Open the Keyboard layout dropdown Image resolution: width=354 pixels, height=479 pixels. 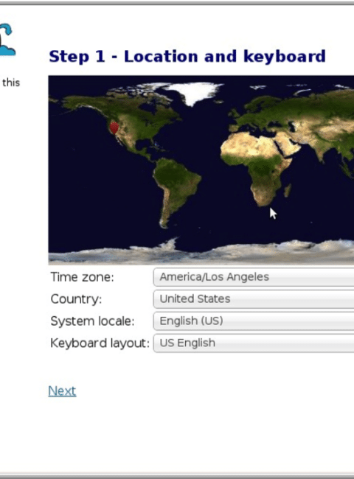tap(254, 343)
